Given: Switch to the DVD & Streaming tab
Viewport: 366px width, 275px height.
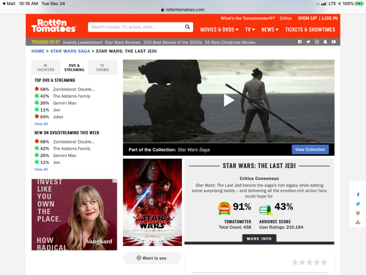Looking at the screenshot, I should 74,68.
